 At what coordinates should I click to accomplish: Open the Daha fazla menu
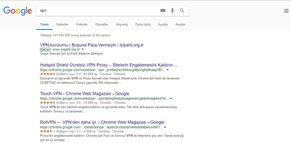[143, 24]
